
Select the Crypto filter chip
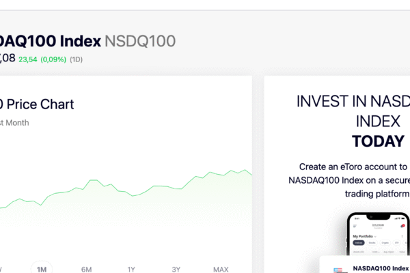pyautogui.click(x=385, y=242)
